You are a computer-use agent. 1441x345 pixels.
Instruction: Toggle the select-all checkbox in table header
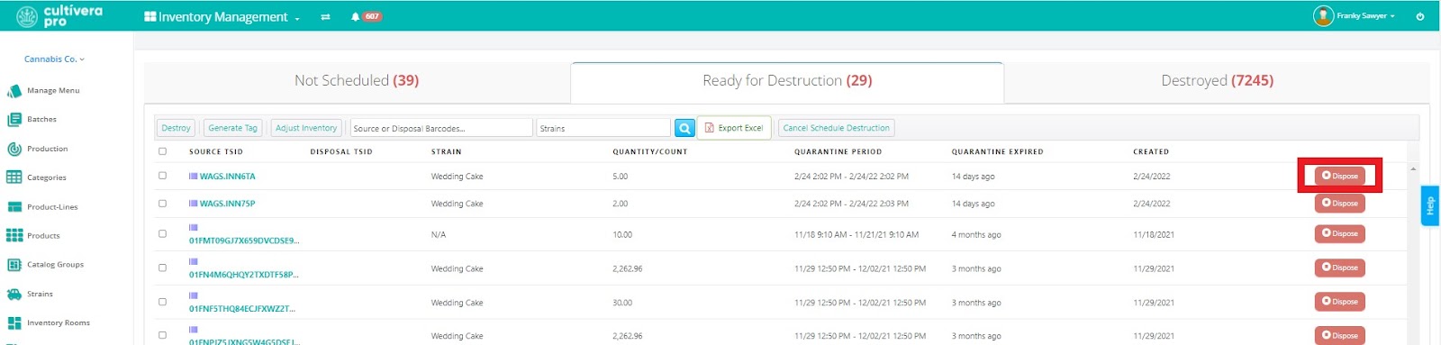coord(162,151)
